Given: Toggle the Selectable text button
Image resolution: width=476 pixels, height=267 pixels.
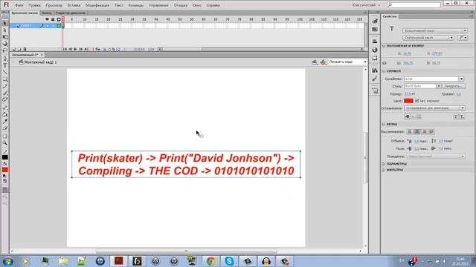Looking at the screenshot, I should coord(407,116).
